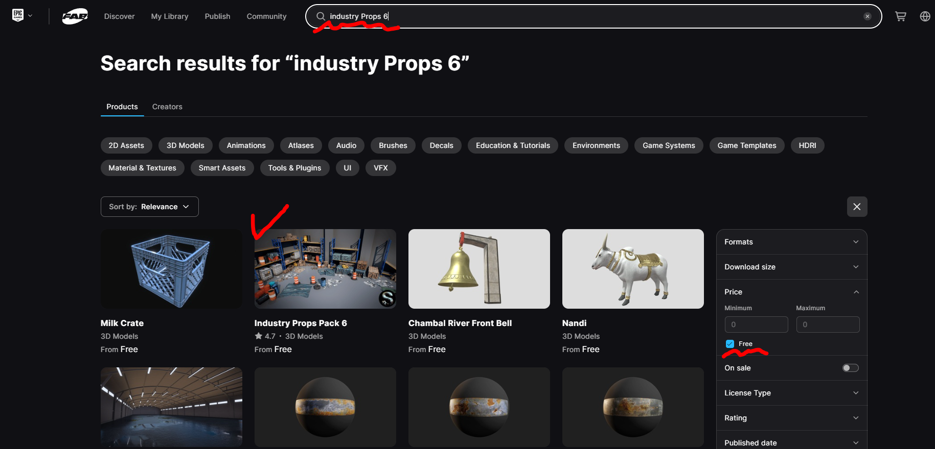This screenshot has width=935, height=449.
Task: Click the Milk Crate title link
Action: click(x=122, y=323)
